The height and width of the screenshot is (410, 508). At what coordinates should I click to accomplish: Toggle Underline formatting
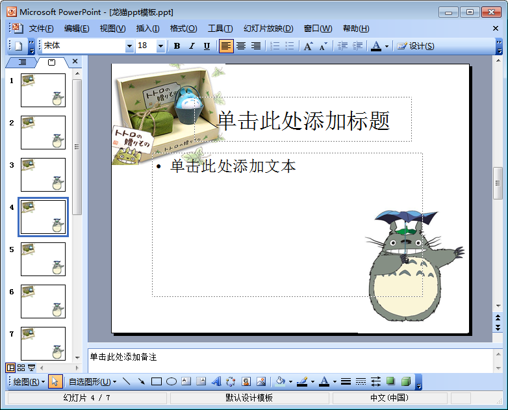click(x=207, y=46)
